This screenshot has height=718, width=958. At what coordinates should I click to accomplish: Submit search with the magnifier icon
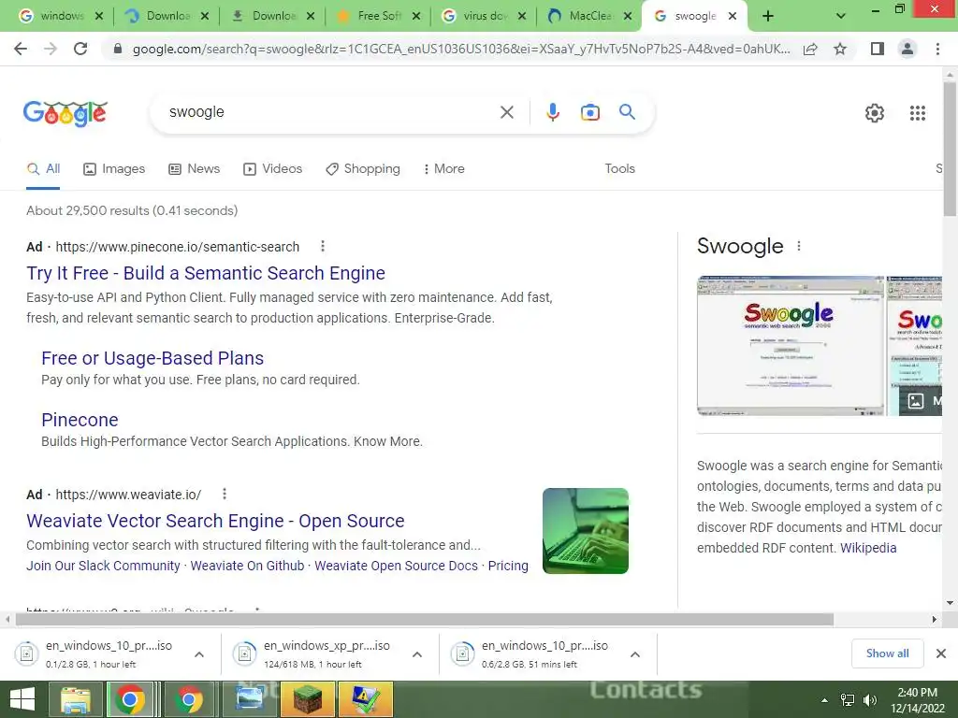coord(627,112)
